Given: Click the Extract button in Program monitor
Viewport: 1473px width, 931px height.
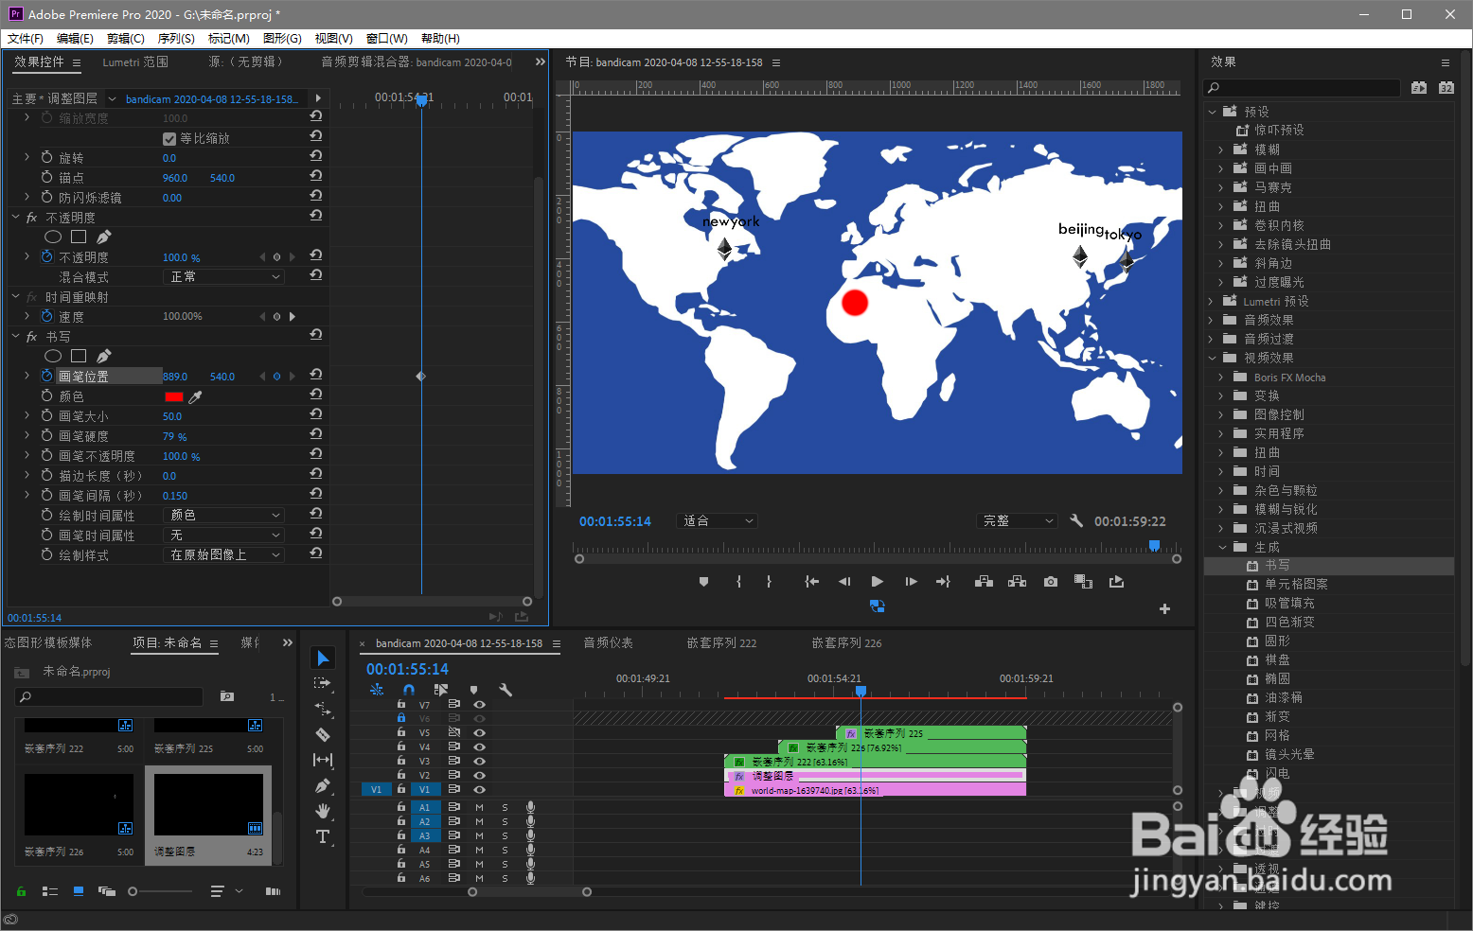Looking at the screenshot, I should (x=1018, y=582).
